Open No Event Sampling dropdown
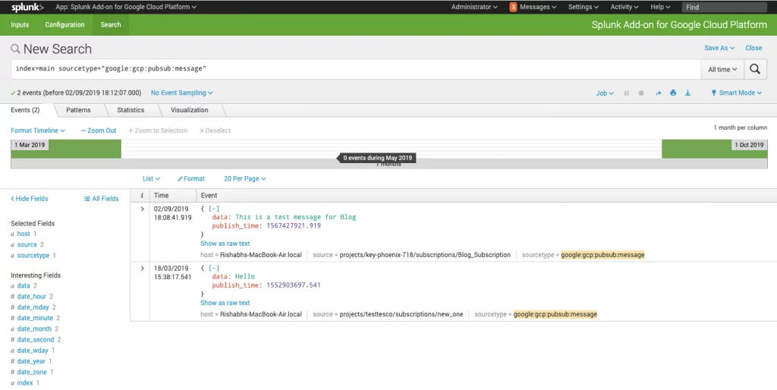 [x=182, y=93]
